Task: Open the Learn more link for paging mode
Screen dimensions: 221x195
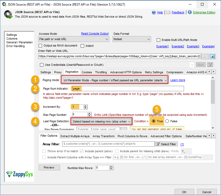Action: [178, 80]
